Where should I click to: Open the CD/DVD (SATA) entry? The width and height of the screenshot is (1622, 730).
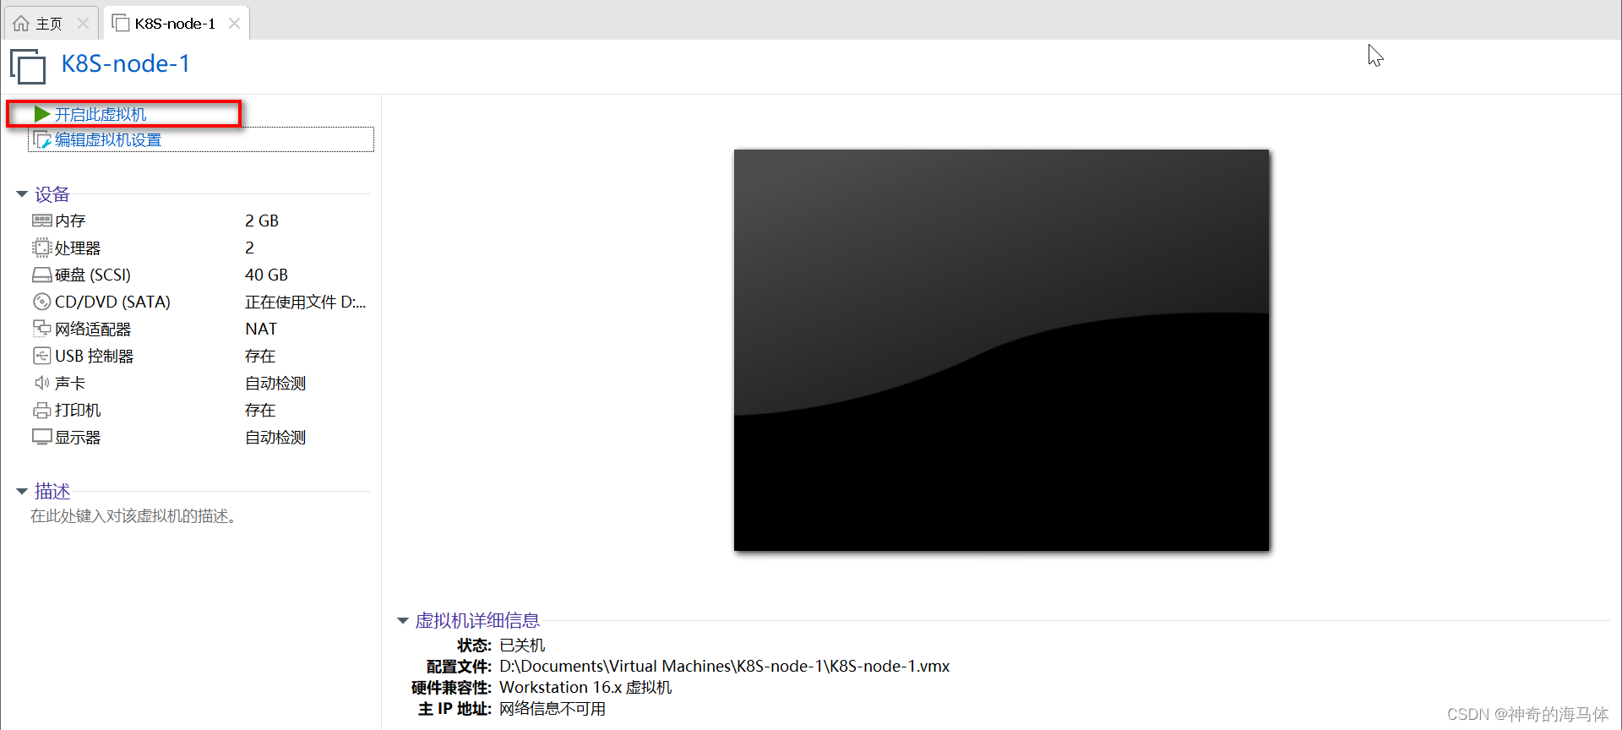pos(112,302)
